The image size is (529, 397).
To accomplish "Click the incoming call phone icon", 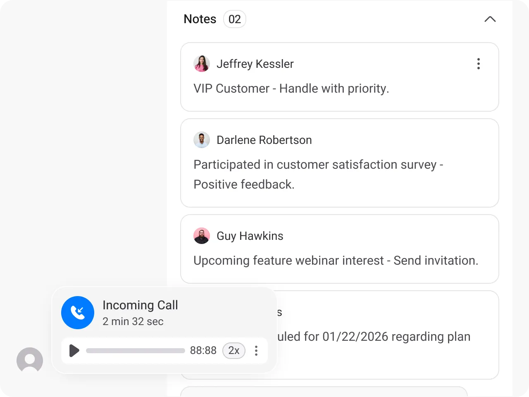I will [78, 313].
